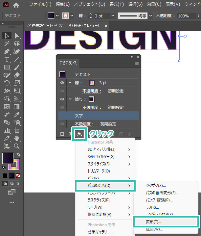Click the stroke gradient swatch in Appearance
Screen dimensions: 201x236
[x=92, y=83]
